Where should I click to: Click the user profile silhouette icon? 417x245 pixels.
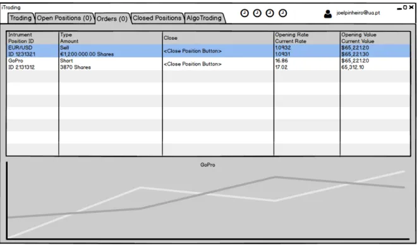click(328, 14)
